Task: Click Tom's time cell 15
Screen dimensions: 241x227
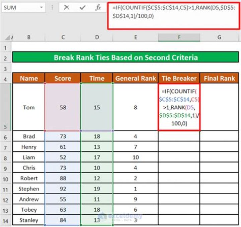Action: click(97, 107)
